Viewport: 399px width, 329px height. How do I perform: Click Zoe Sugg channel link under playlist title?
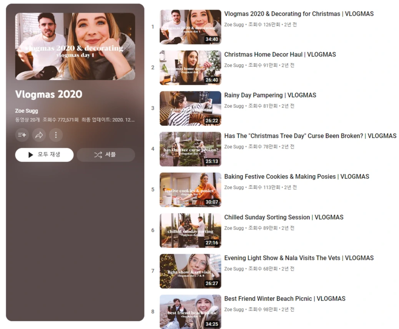click(27, 111)
